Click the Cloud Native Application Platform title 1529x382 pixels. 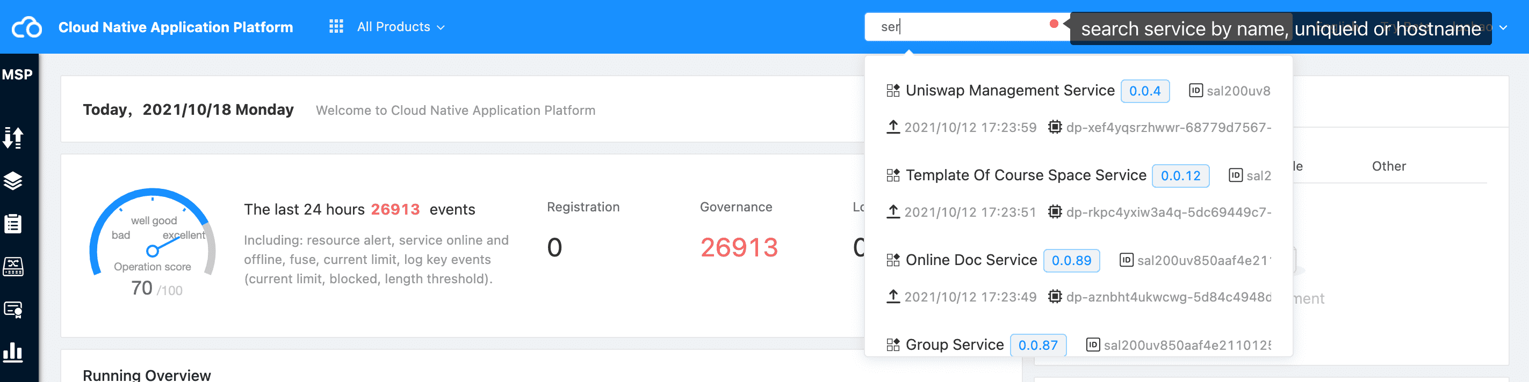tap(176, 27)
